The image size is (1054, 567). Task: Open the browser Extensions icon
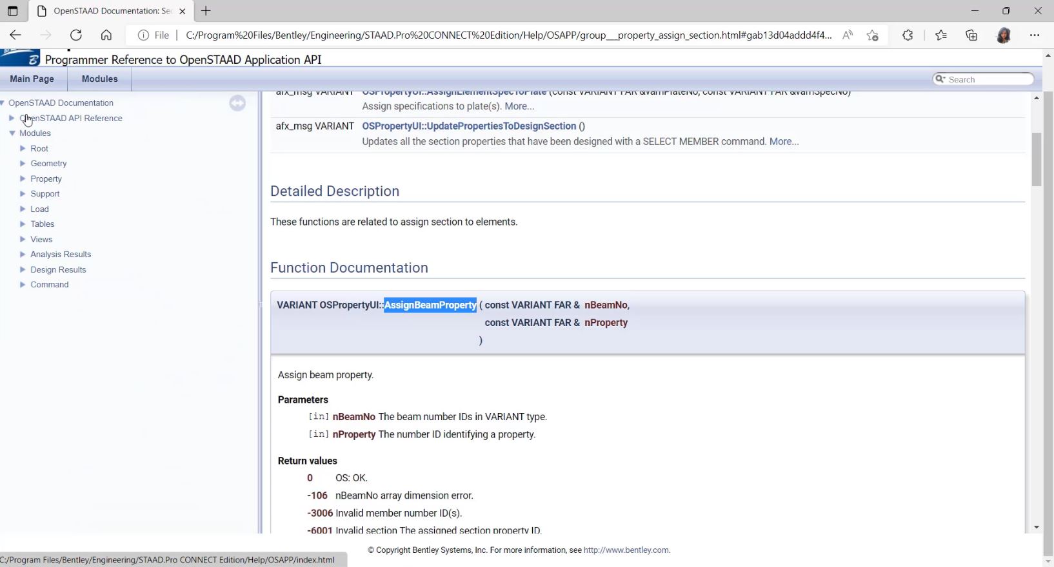pos(908,35)
